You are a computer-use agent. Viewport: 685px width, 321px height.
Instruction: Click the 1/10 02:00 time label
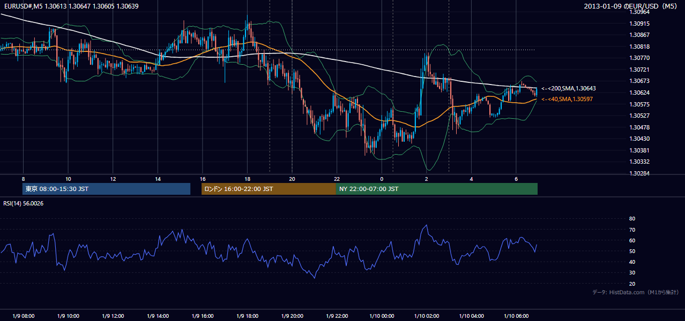[426, 316]
